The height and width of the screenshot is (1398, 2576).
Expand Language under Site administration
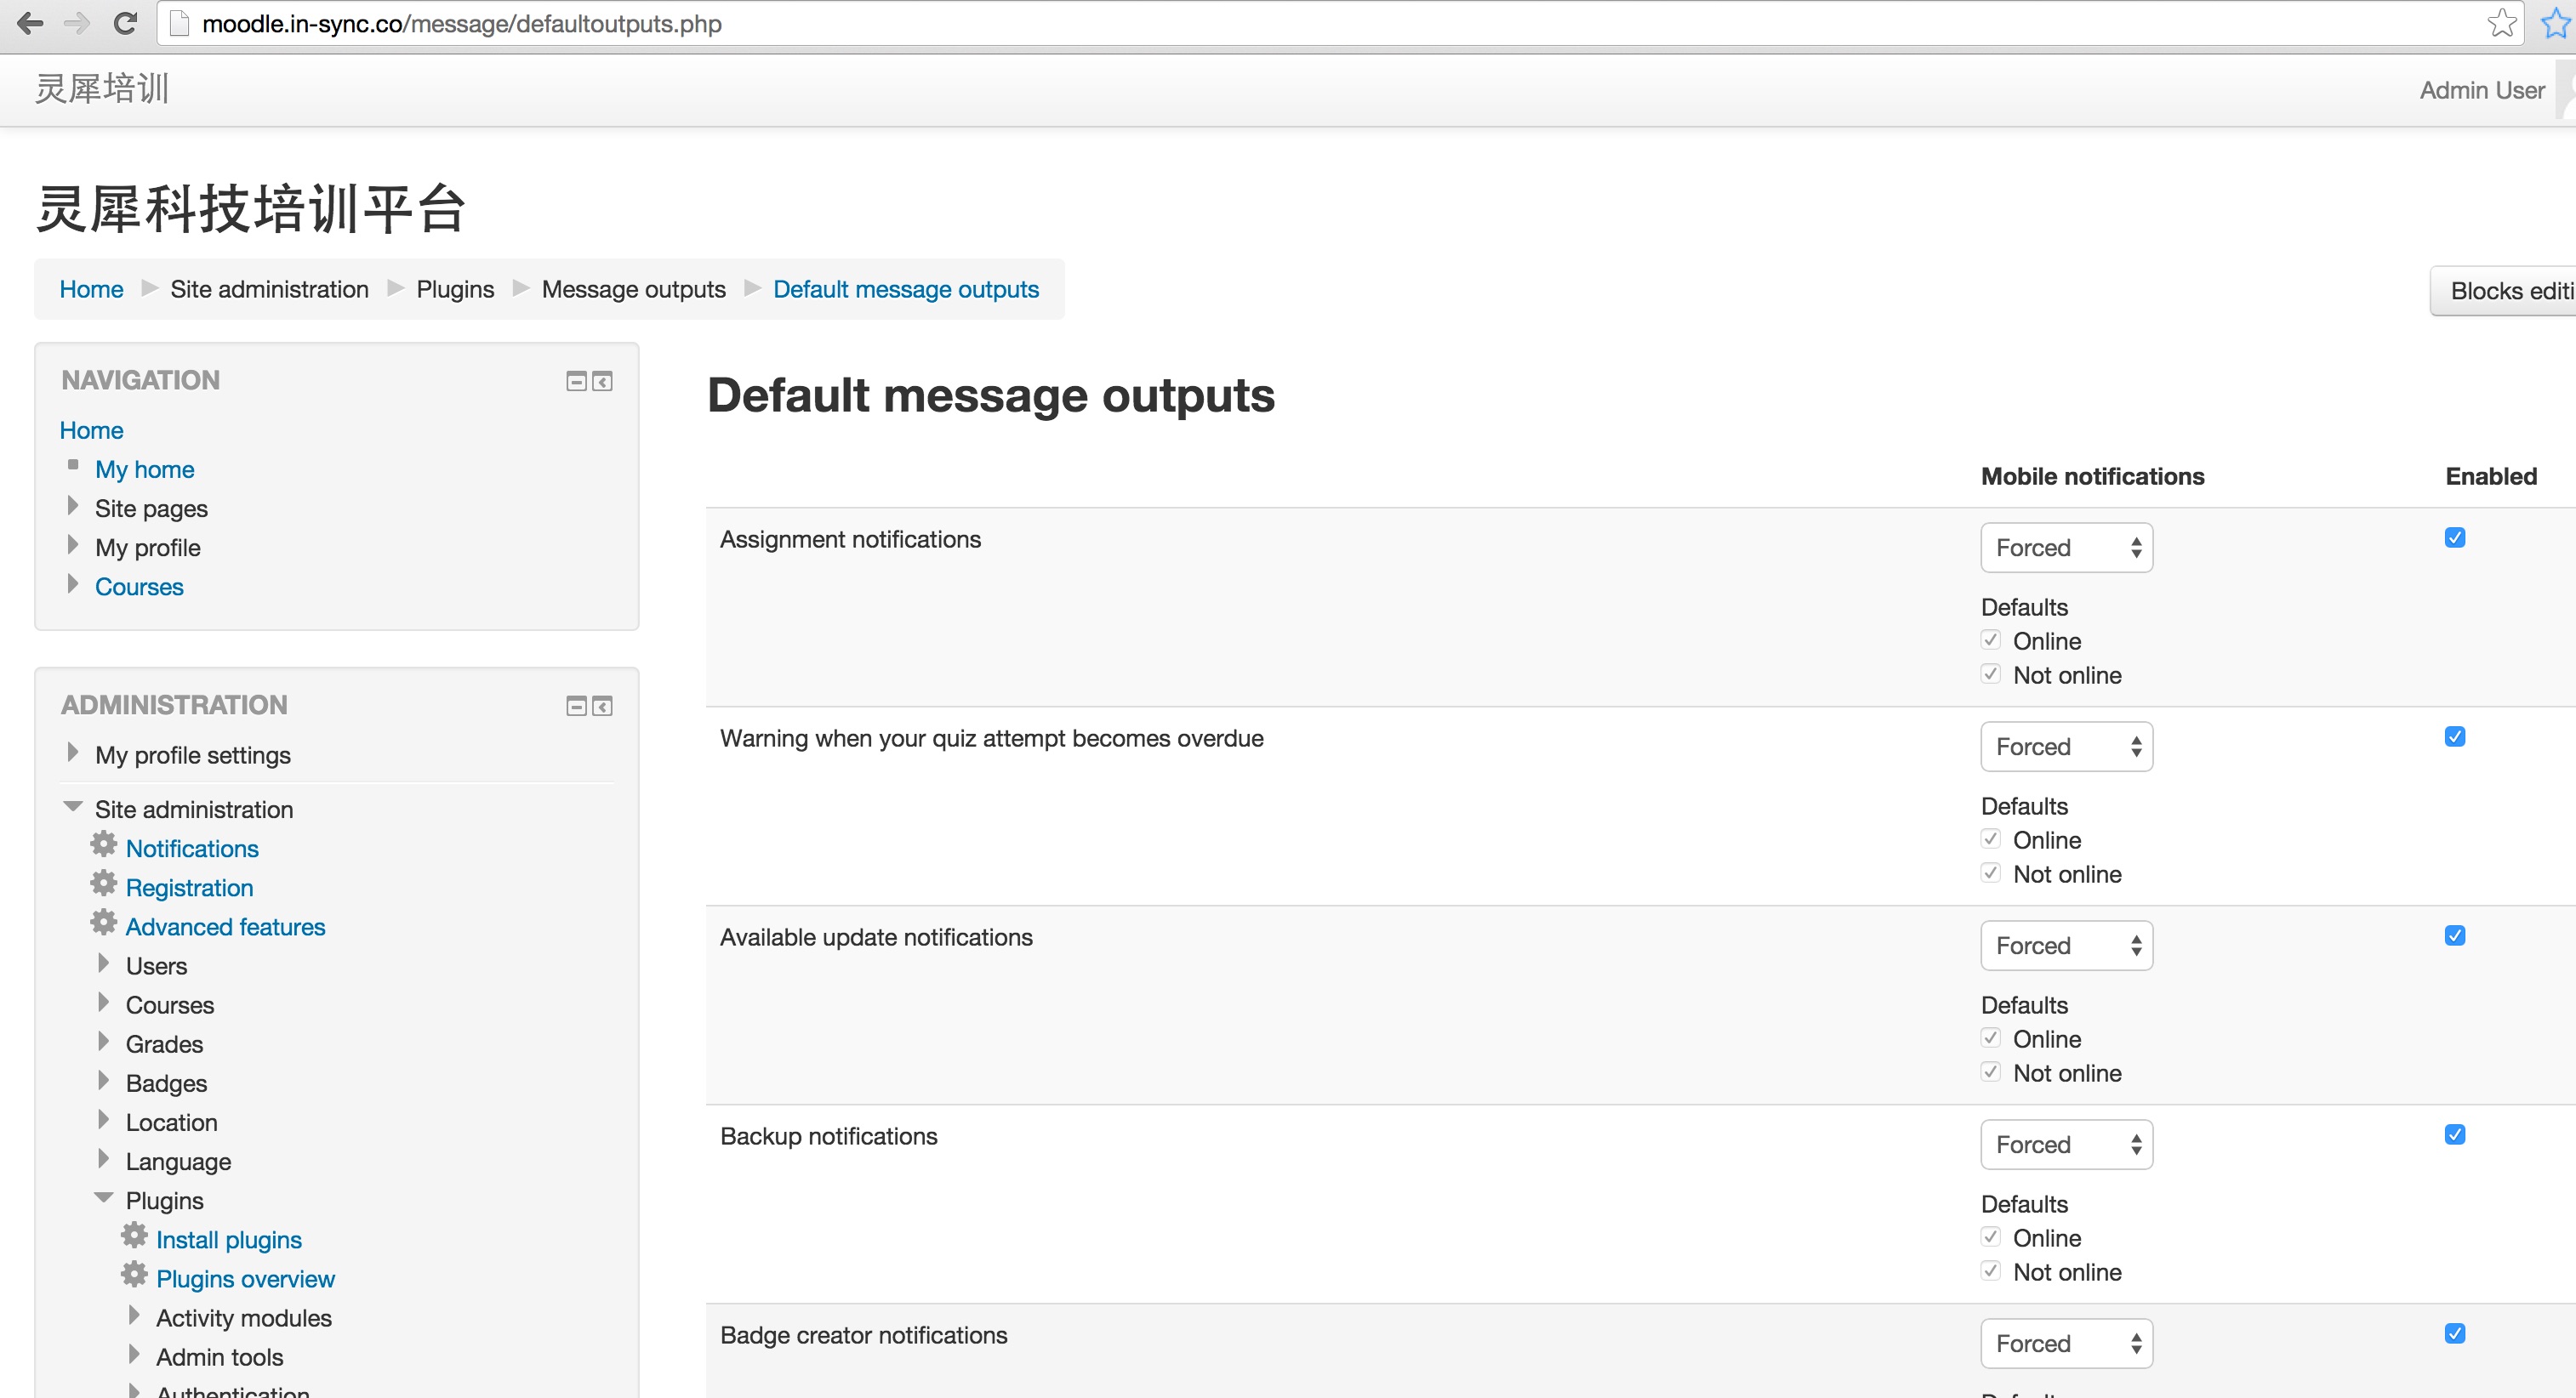coord(103,1158)
